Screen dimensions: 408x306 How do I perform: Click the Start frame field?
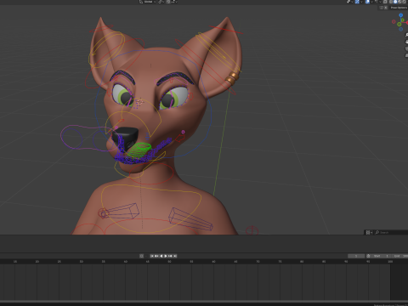[381, 256]
